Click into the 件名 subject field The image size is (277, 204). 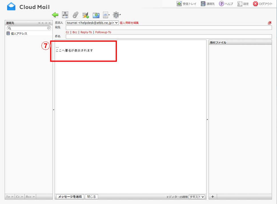[x=168, y=37]
